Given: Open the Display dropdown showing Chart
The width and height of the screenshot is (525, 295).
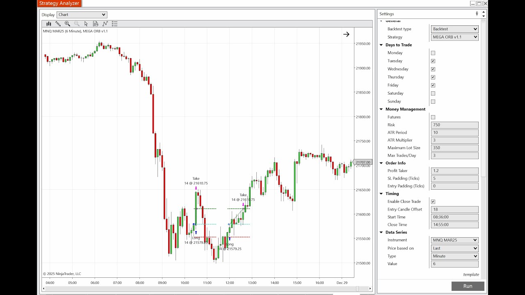Looking at the screenshot, I should point(82,15).
